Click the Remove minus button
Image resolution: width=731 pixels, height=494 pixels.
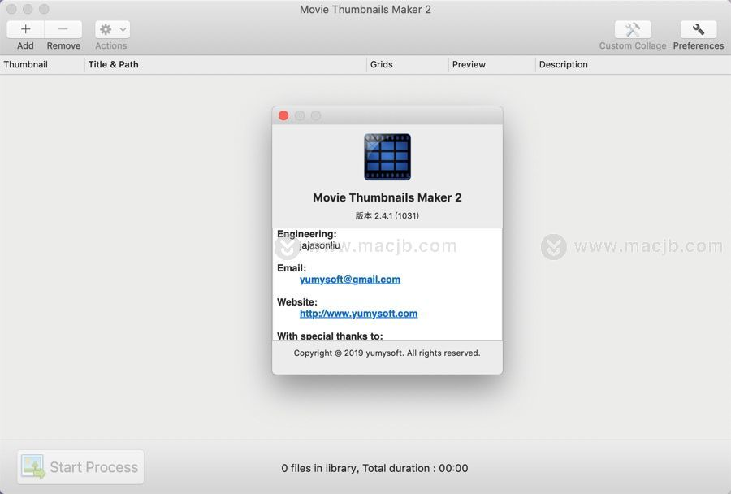[x=63, y=29]
